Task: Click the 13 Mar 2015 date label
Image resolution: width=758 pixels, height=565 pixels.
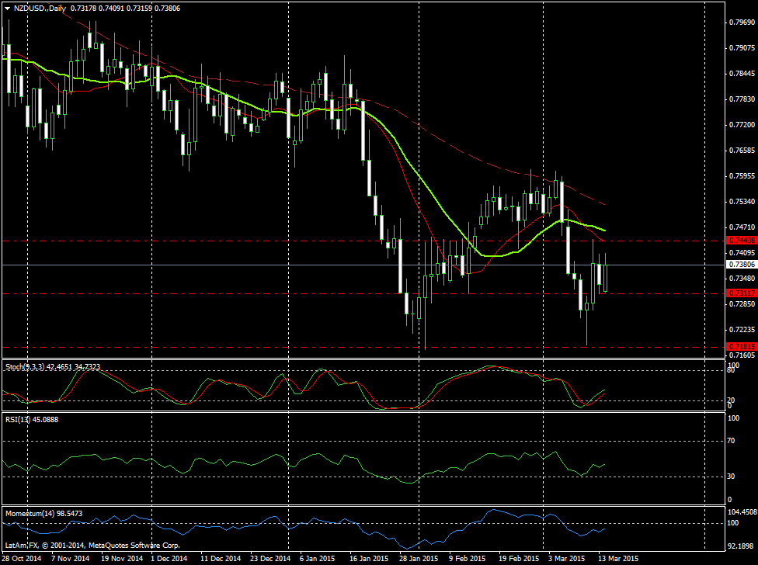Action: coord(618,558)
